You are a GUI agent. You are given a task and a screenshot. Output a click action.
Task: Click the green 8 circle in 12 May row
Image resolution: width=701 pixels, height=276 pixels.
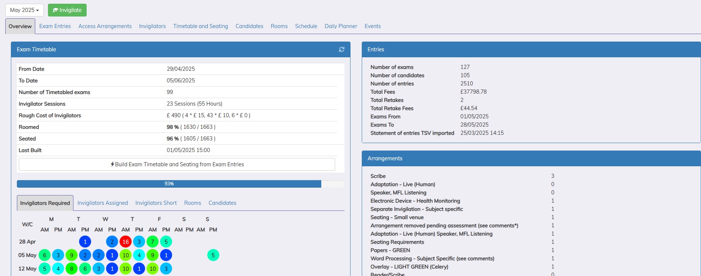[72, 269]
